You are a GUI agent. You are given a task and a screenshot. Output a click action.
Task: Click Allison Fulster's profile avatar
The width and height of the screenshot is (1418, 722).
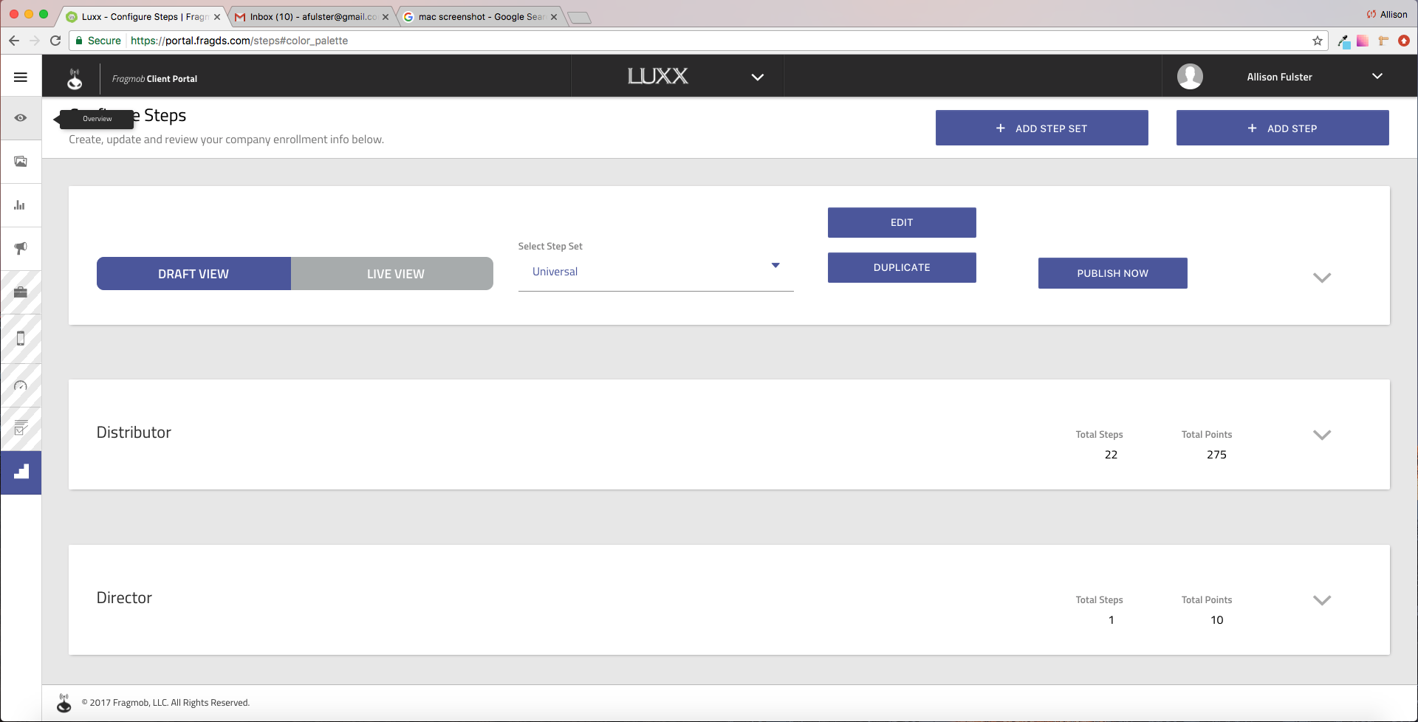[x=1190, y=76]
